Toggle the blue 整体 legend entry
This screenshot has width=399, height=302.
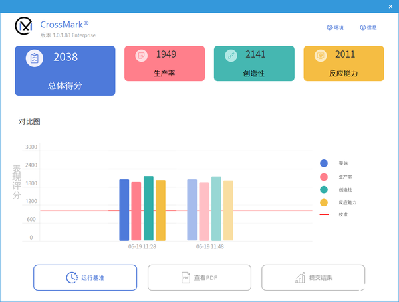[x=334, y=163]
